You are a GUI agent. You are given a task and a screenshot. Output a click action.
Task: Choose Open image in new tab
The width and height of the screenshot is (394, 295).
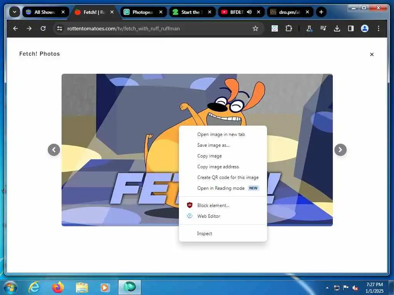(223, 134)
